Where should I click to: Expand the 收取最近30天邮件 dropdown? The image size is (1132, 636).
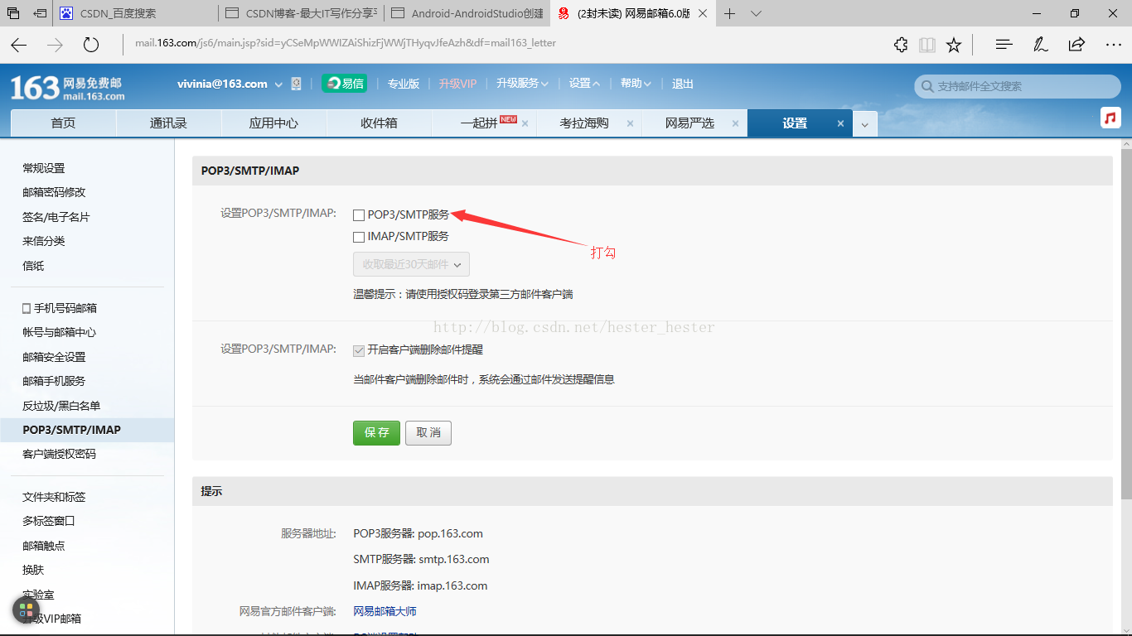(412, 264)
